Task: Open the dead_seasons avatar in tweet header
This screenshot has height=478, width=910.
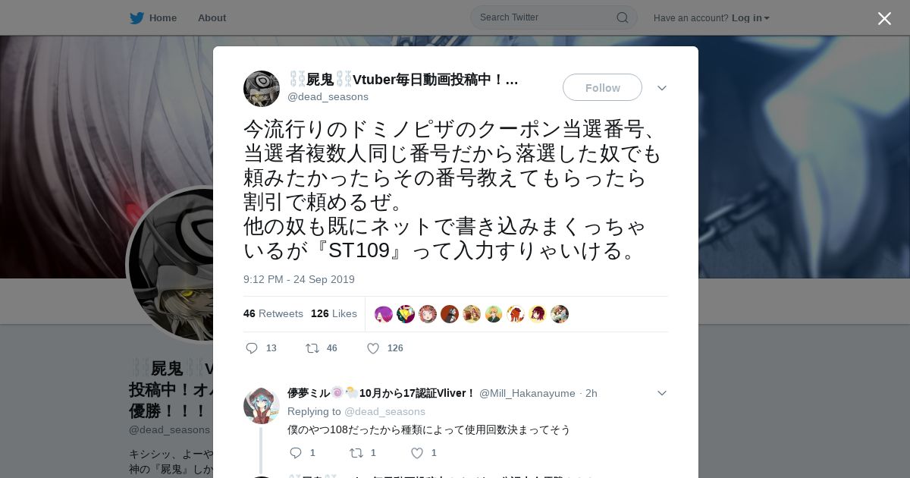Action: point(262,89)
